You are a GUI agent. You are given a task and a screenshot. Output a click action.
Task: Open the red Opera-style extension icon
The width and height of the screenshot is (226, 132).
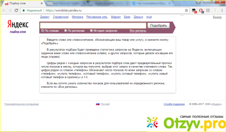click(201, 10)
